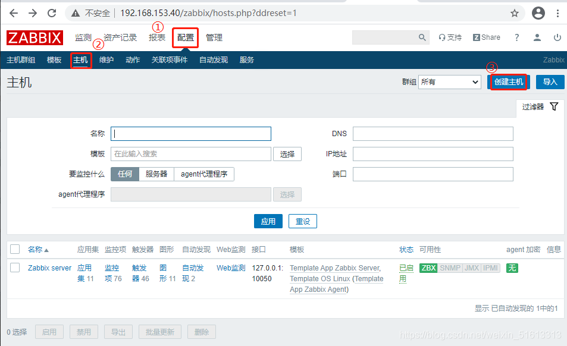This screenshot has width=567, height=346.
Task: Open Web监测 link in host row
Action: [x=231, y=268]
